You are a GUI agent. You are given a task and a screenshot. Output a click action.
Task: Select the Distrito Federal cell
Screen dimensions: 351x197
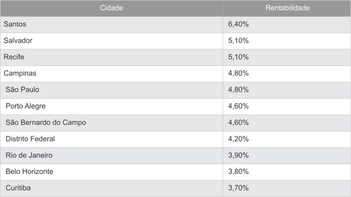pyautogui.click(x=31, y=139)
